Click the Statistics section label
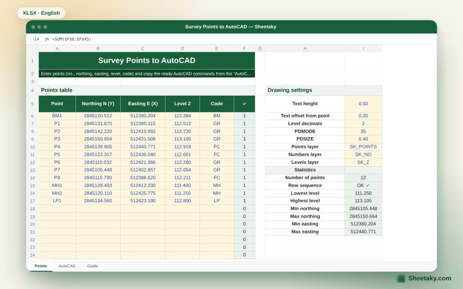This screenshot has height=289, width=463. (x=305, y=170)
